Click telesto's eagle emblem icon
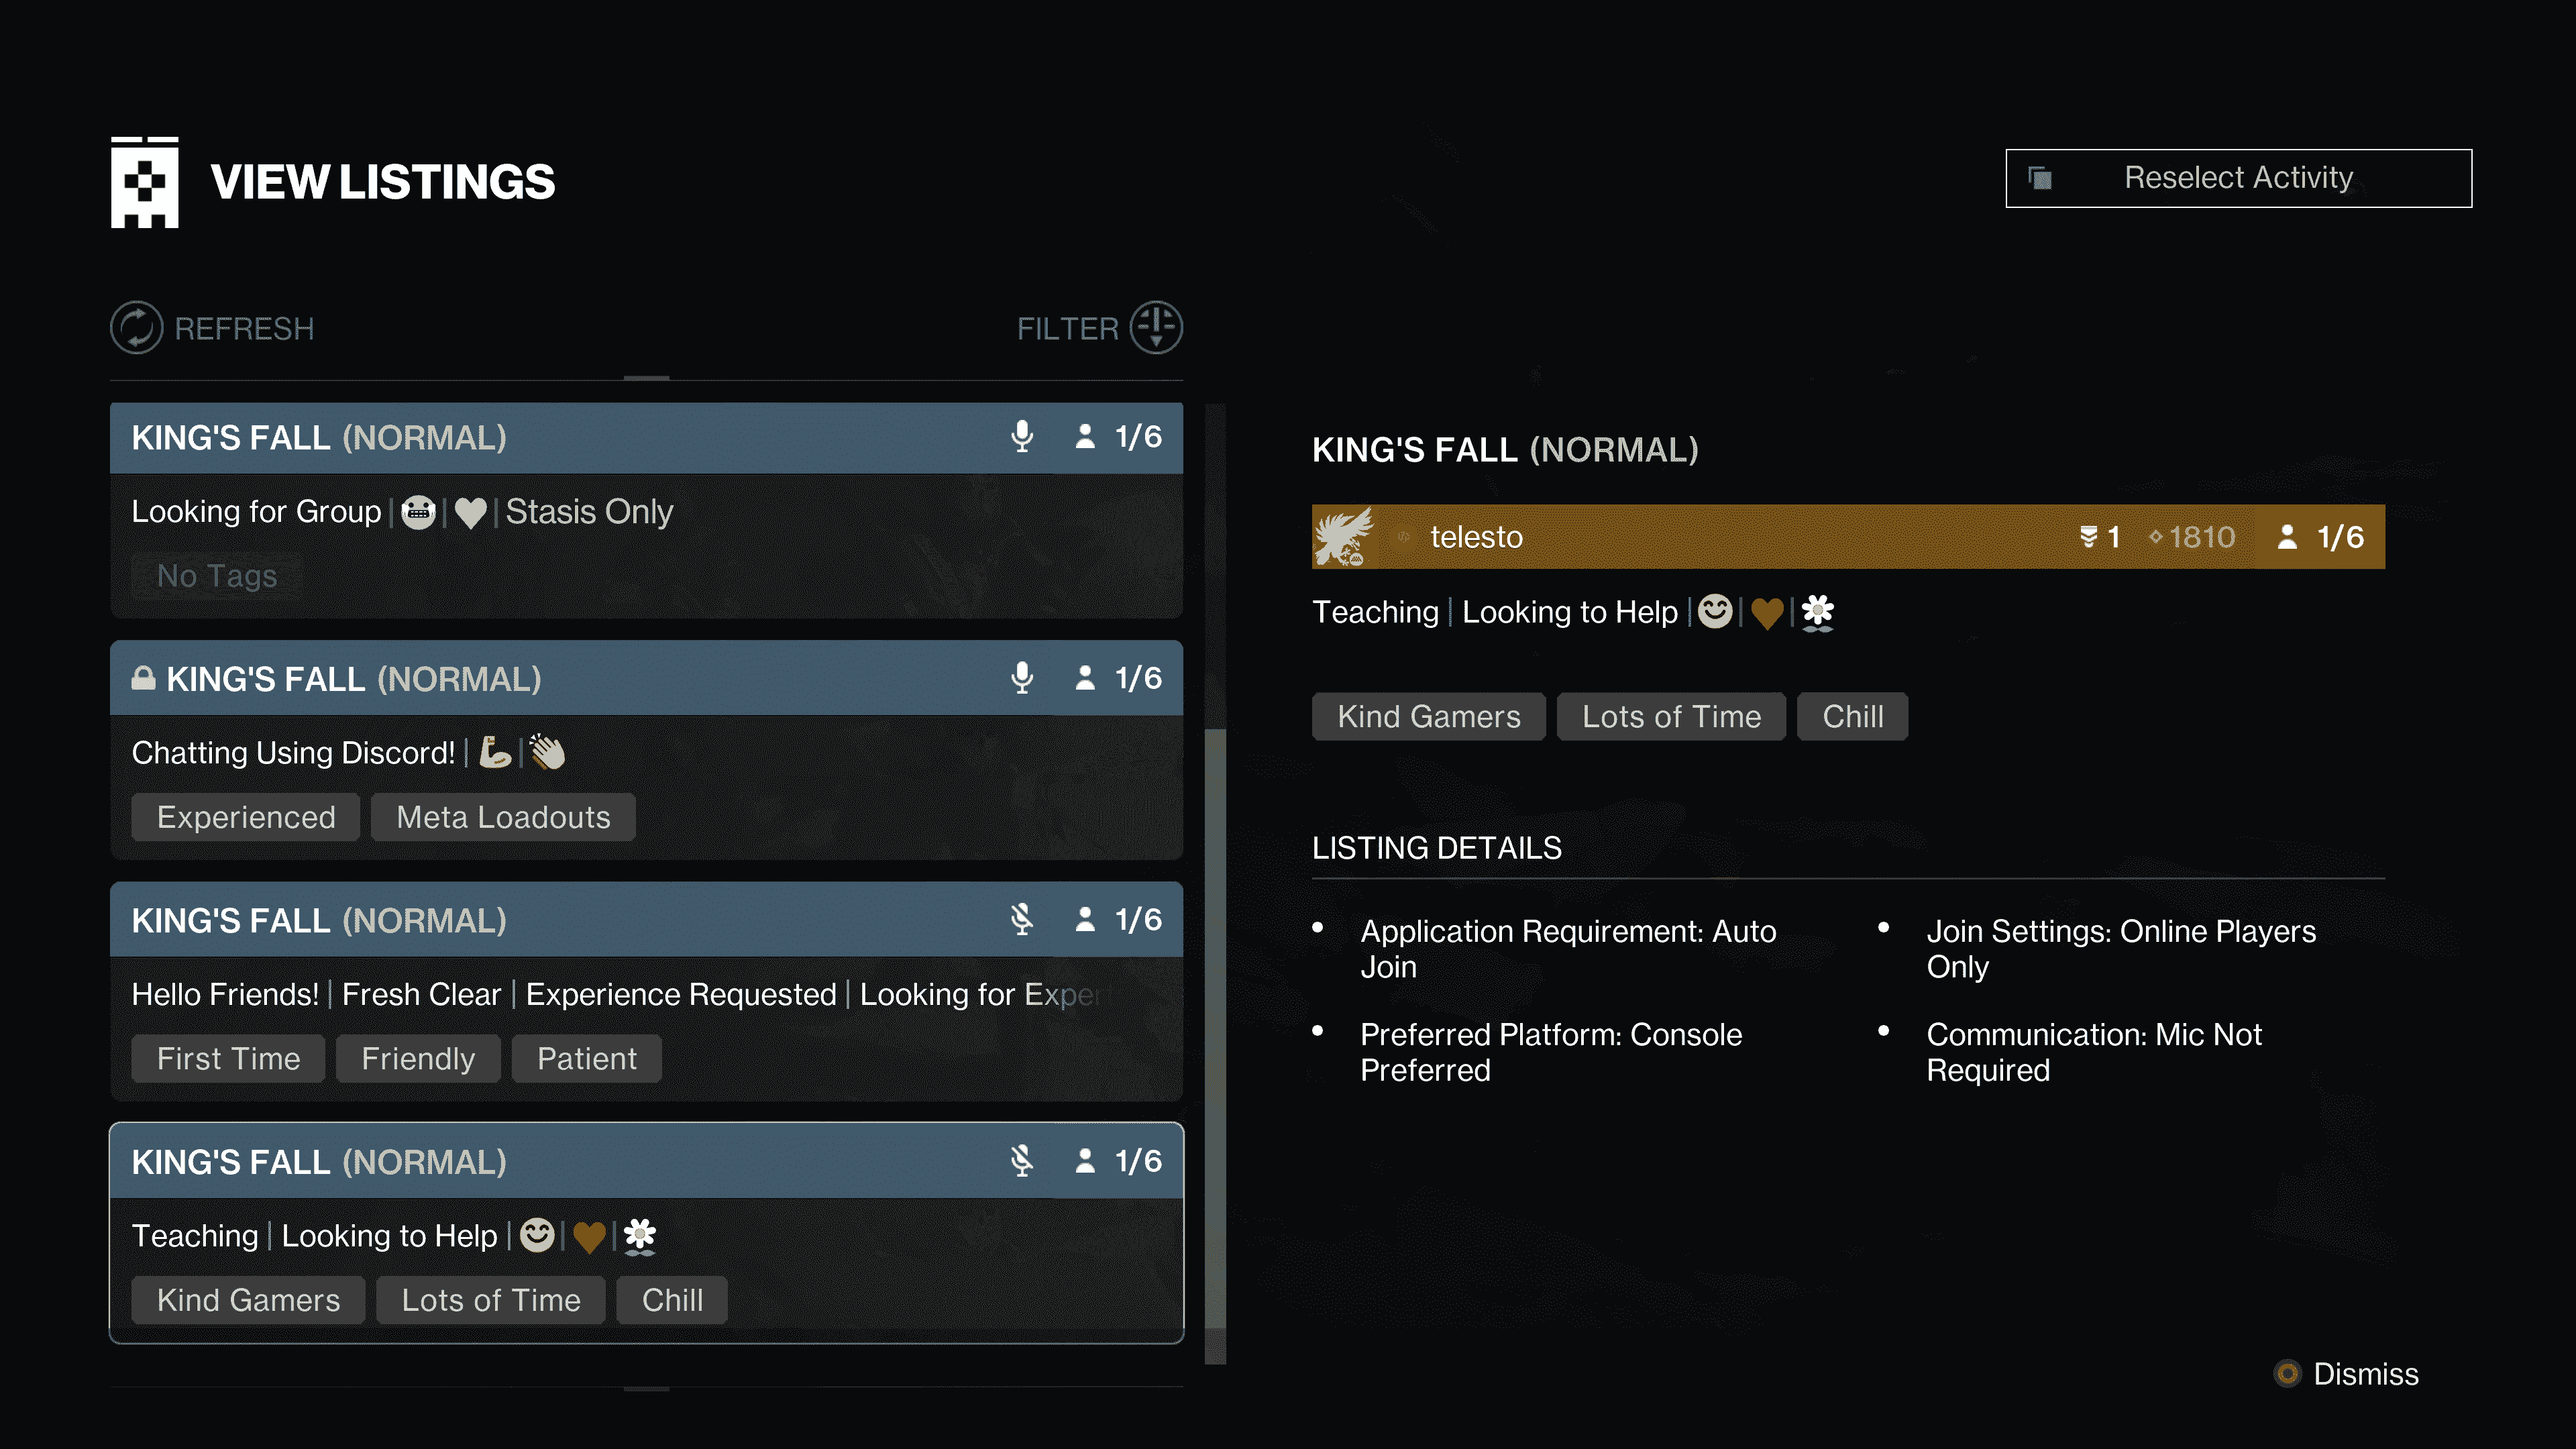 [1344, 537]
